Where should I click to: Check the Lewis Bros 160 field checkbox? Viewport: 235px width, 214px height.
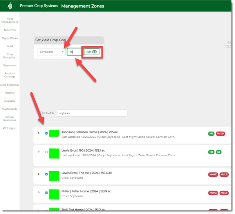click(47, 152)
